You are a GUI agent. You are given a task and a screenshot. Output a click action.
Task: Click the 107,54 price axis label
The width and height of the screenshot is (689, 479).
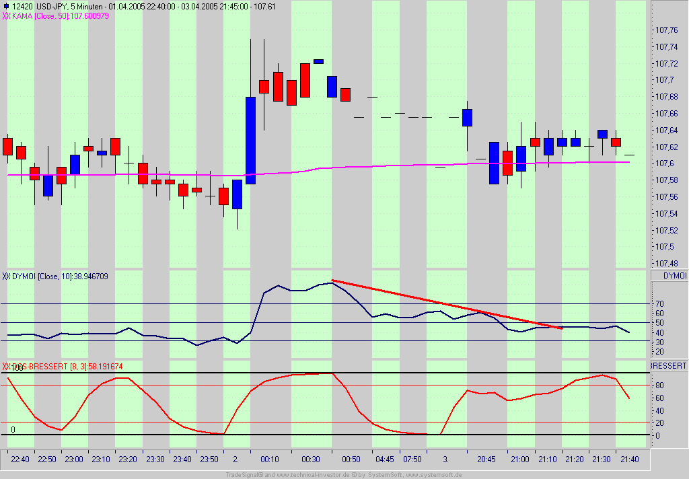coord(667,214)
